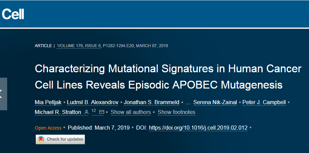The width and height of the screenshot is (309, 153).
Task: Click the article title heading
Action: click(168, 77)
